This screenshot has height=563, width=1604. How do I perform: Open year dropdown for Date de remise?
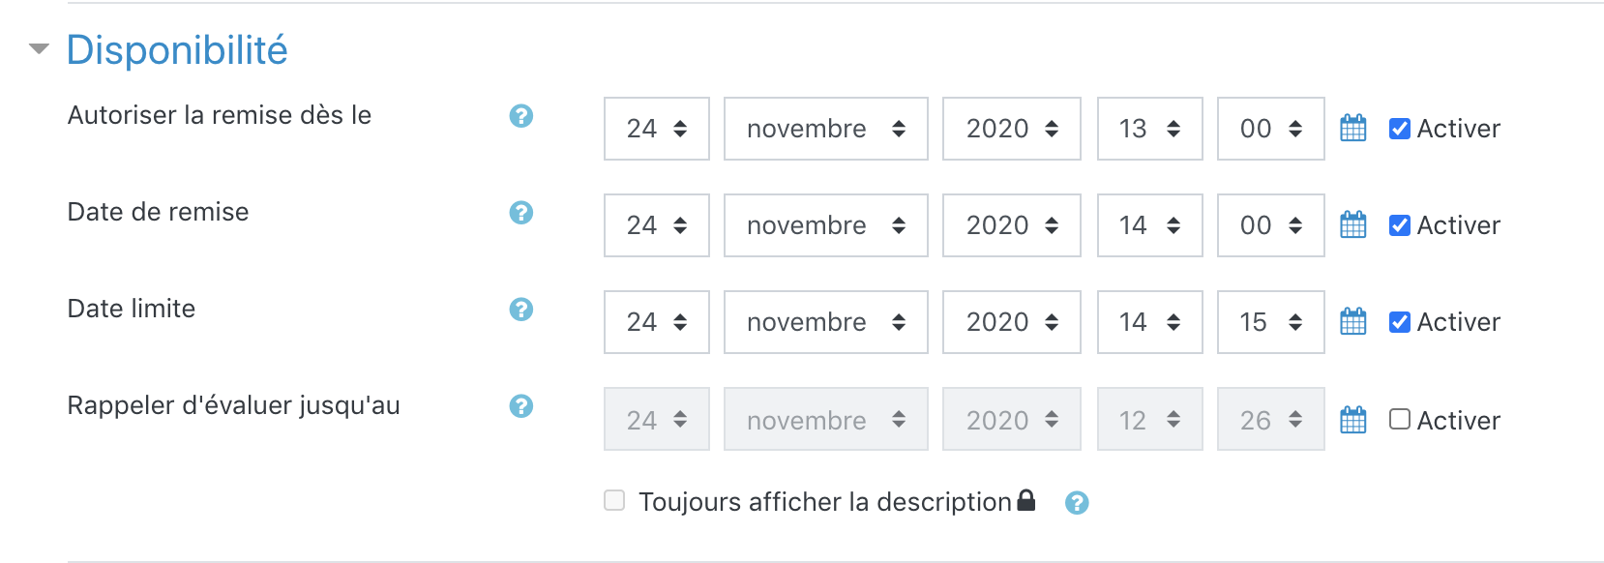(1011, 225)
